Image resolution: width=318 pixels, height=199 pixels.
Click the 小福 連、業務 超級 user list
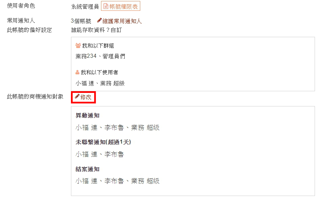(x=100, y=83)
